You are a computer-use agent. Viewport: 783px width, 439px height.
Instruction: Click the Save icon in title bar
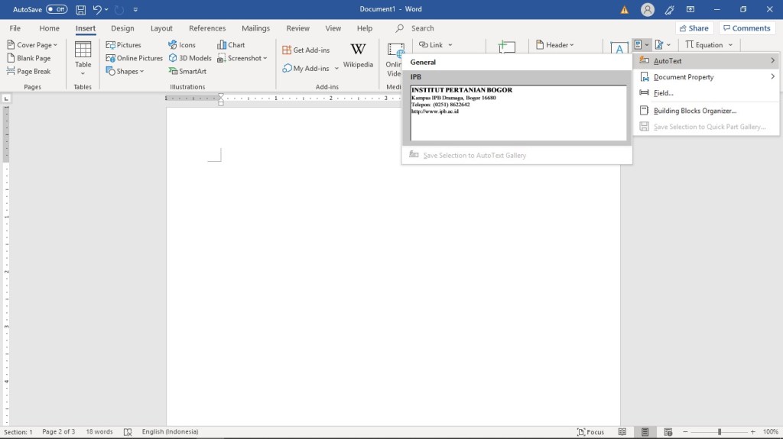click(x=80, y=9)
